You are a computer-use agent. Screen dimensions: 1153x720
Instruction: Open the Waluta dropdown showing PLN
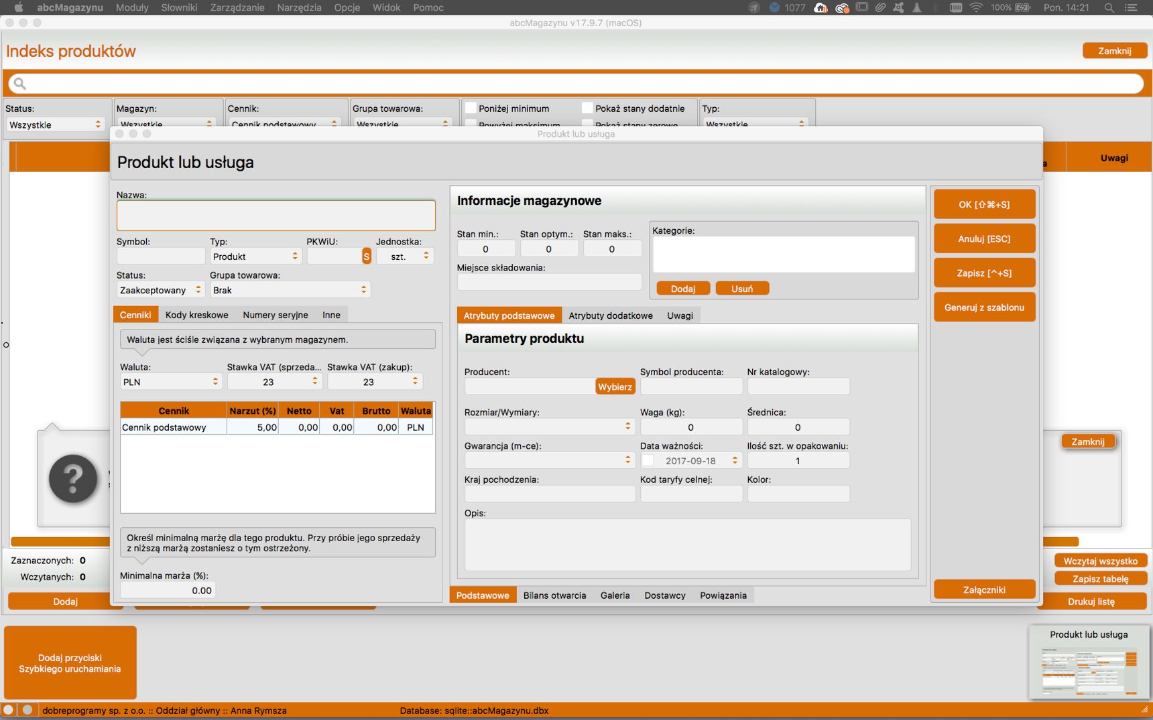tap(170, 382)
